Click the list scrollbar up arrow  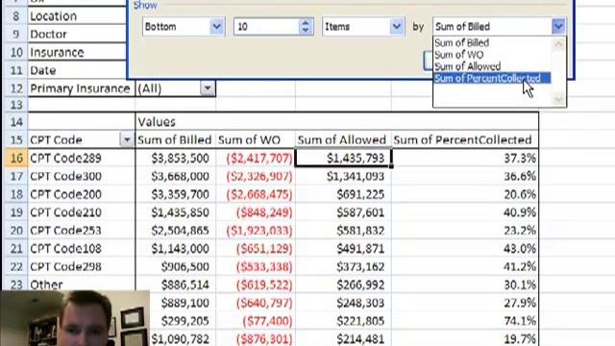[x=558, y=43]
